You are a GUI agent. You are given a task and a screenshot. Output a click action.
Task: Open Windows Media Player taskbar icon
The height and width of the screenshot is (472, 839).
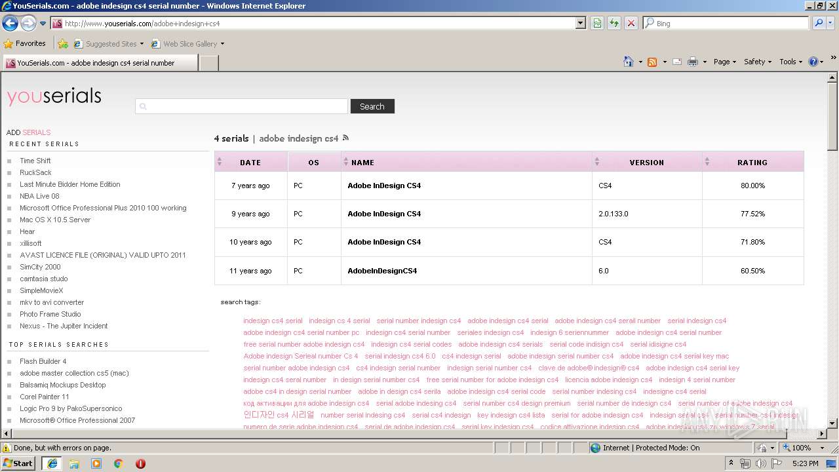coord(96,463)
